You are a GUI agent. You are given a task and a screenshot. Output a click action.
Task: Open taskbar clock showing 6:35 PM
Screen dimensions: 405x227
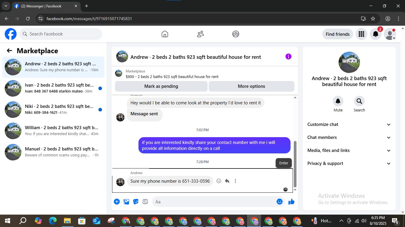pos(378,220)
